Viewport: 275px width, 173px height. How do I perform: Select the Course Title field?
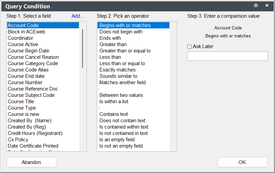click(x=43, y=102)
